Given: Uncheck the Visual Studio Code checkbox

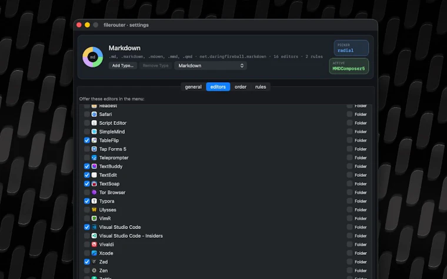Looking at the screenshot, I should pyautogui.click(x=87, y=227).
